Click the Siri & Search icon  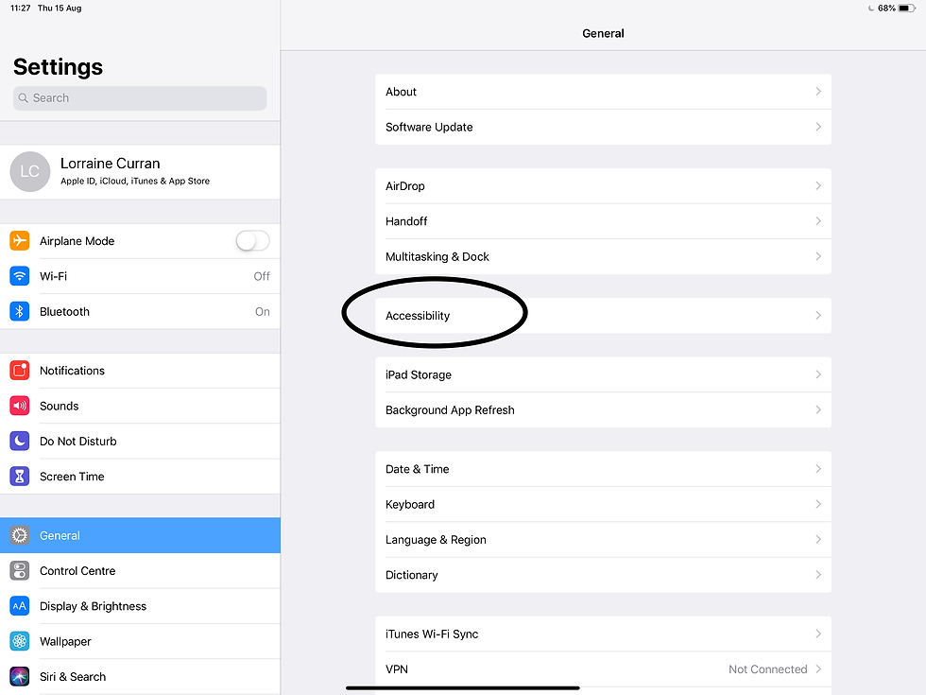20,677
